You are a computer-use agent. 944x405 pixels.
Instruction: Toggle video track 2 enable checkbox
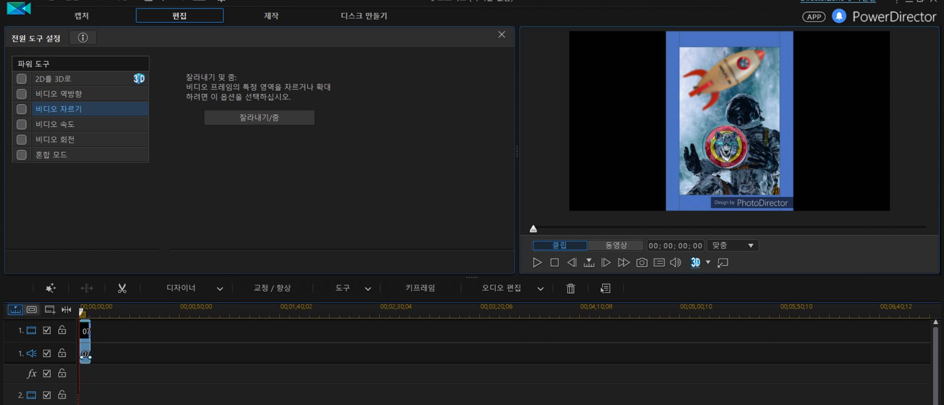pyautogui.click(x=47, y=395)
